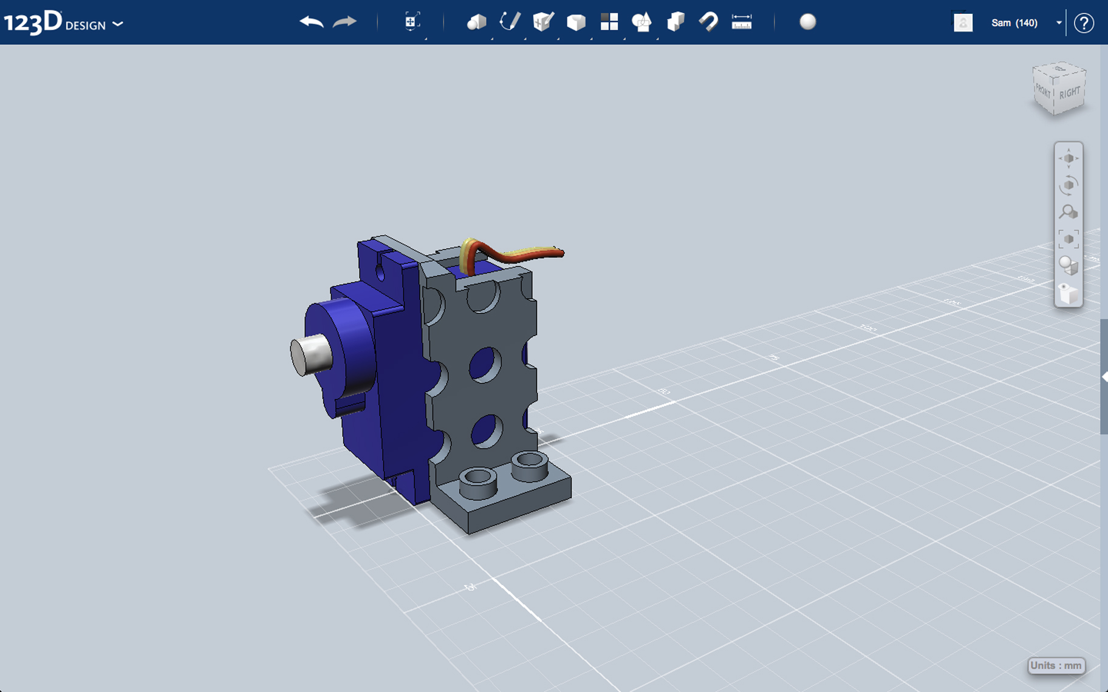Screen dimensions: 1108x692
Task: Activate the Orbit view control
Action: coord(1069,186)
